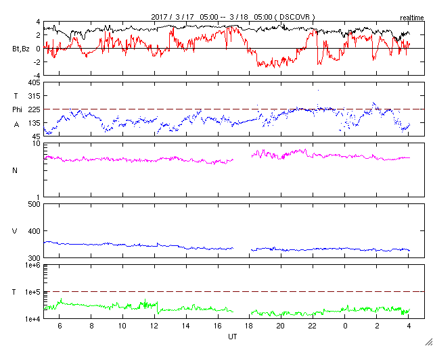Click the 'Phi' axis label
This screenshot has width=433, height=346.
tap(17, 109)
